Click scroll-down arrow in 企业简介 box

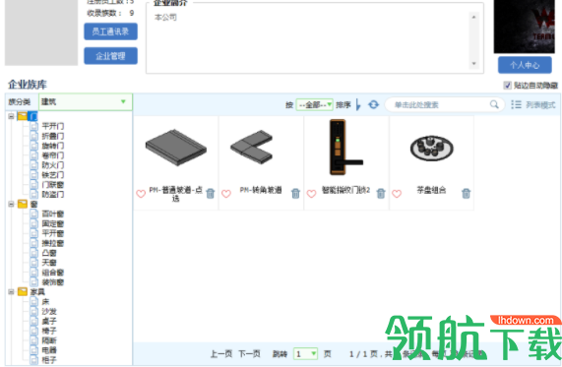pos(473,63)
